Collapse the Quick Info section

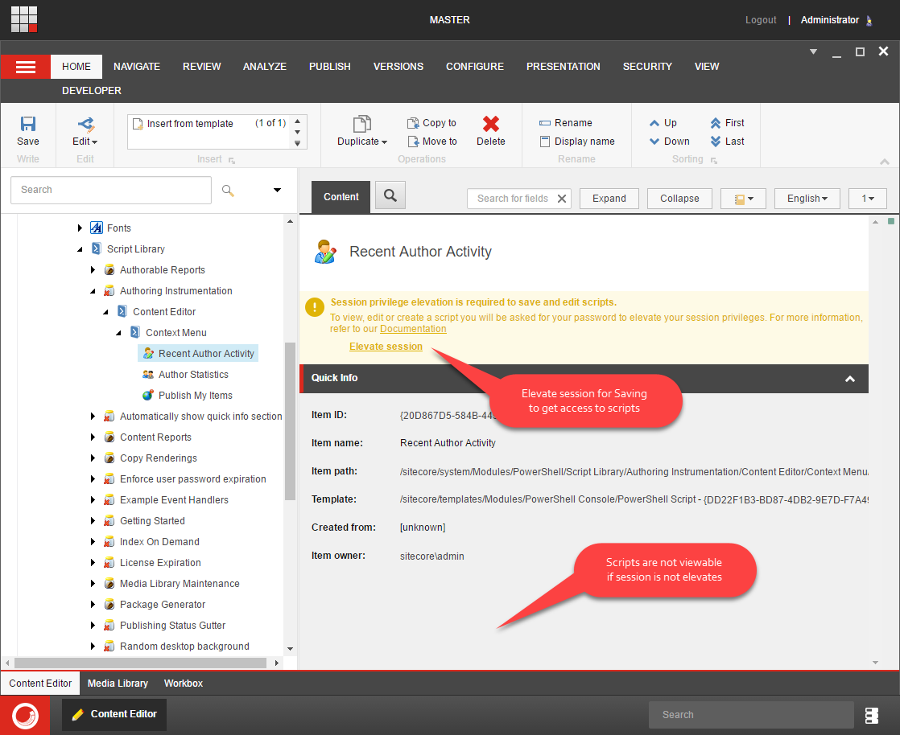pyautogui.click(x=849, y=379)
